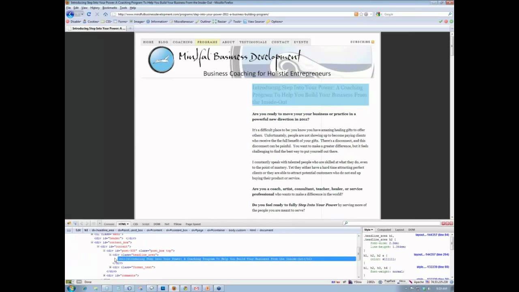Open a new tab with the plus button
This screenshot has width=519, height=292.
click(130, 28)
